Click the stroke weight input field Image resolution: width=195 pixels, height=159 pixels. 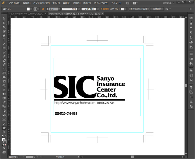[54, 9]
